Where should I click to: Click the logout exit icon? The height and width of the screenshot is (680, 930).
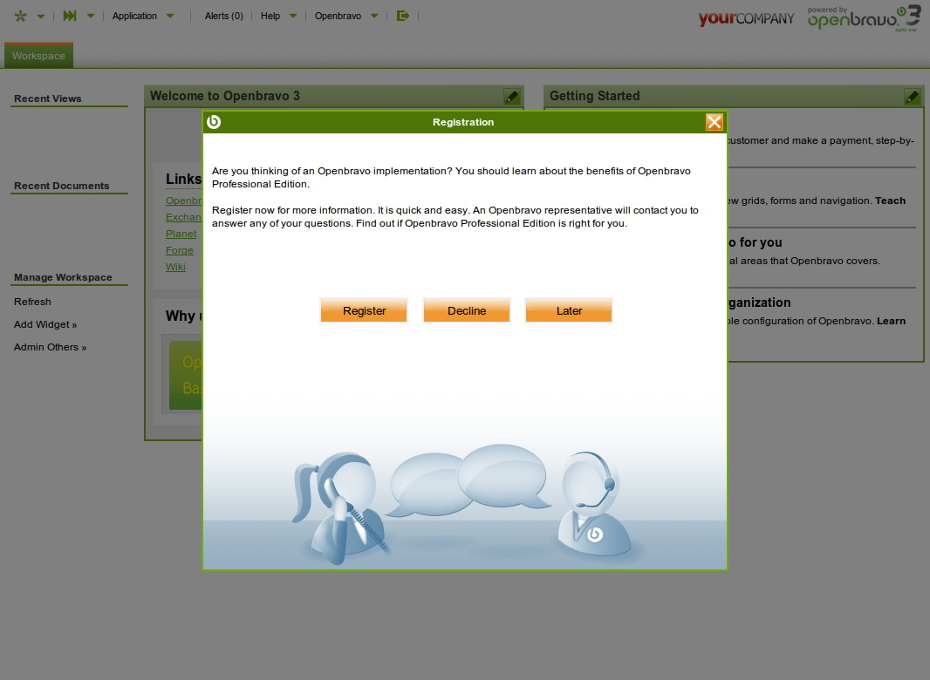(x=403, y=16)
